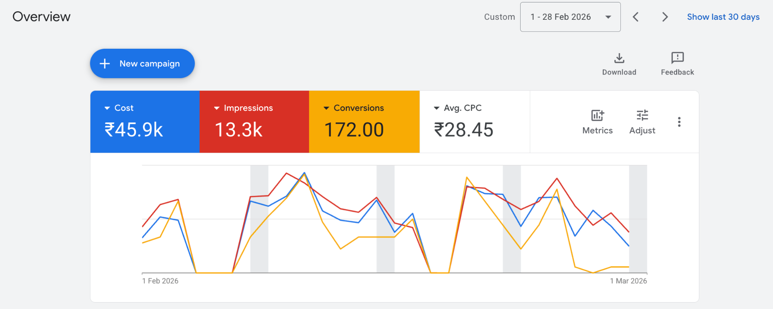773x309 pixels.
Task: Click the Feedback label text
Action: point(678,72)
